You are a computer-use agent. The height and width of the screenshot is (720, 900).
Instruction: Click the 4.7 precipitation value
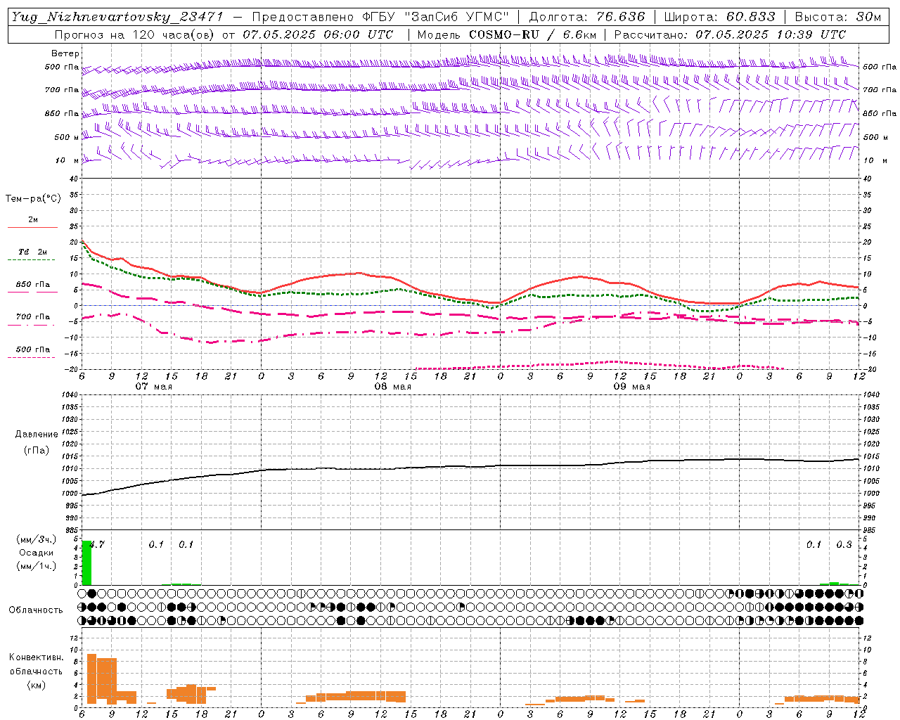pyautogui.click(x=96, y=544)
